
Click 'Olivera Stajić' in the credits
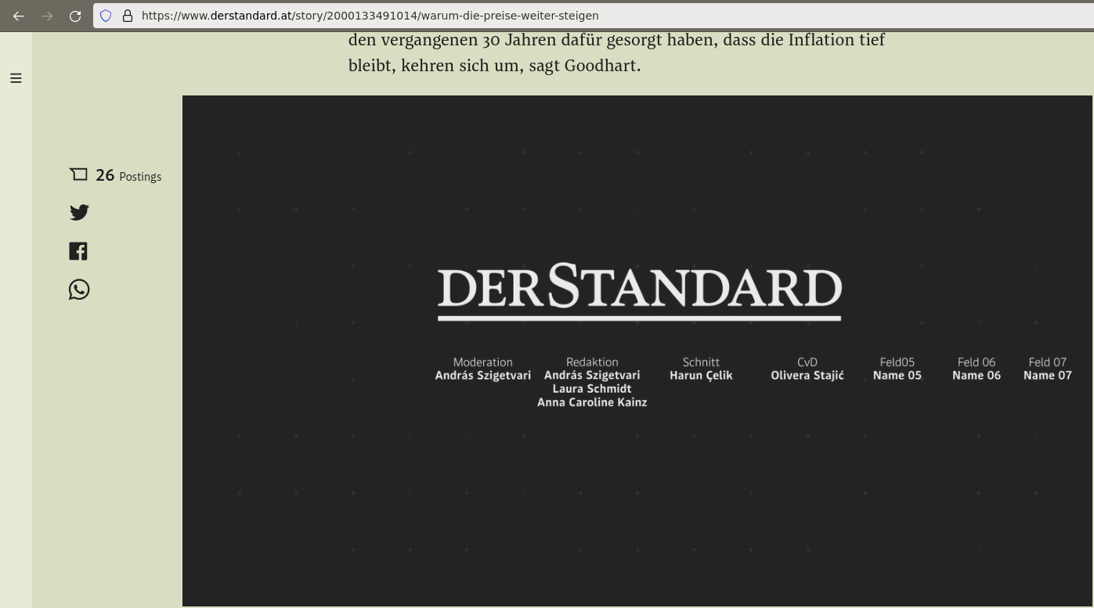[x=807, y=376]
